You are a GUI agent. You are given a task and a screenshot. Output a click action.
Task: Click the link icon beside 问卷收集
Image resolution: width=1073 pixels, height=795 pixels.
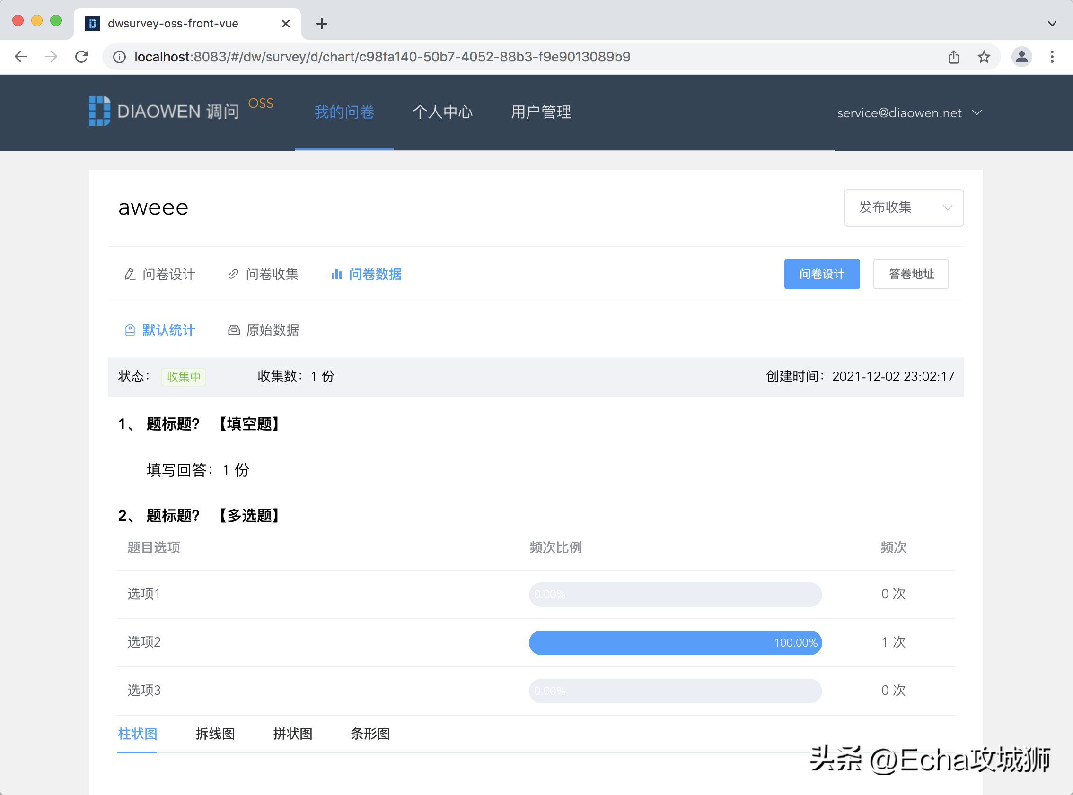click(233, 274)
